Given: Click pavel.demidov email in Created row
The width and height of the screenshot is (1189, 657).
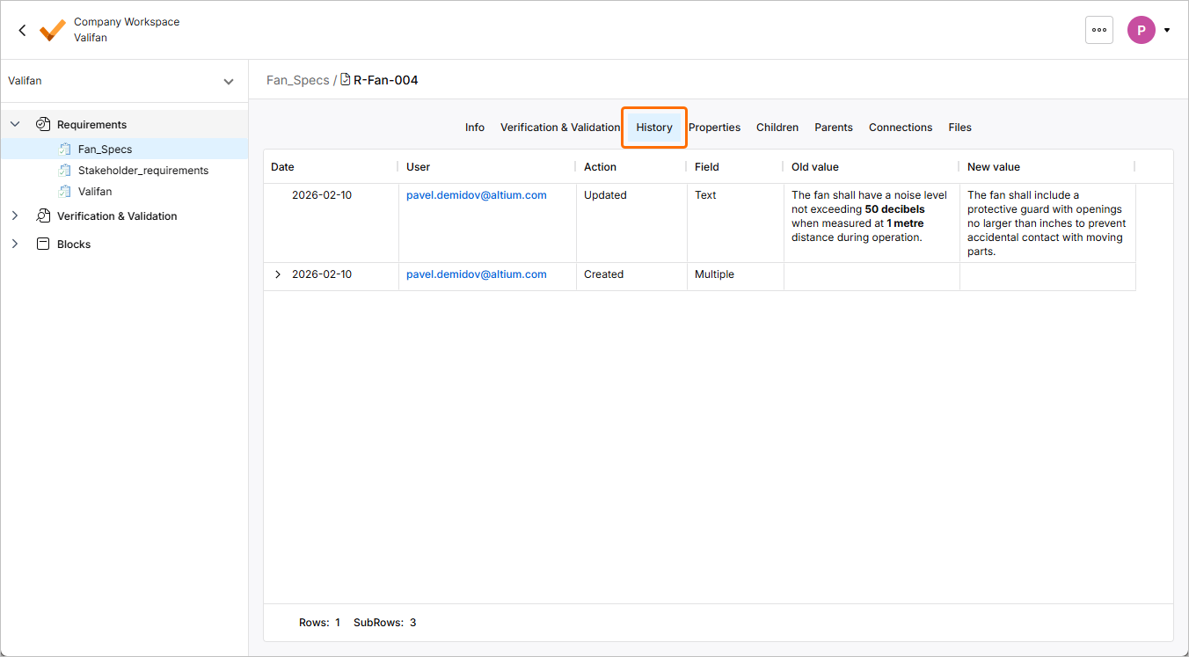Looking at the screenshot, I should (477, 274).
